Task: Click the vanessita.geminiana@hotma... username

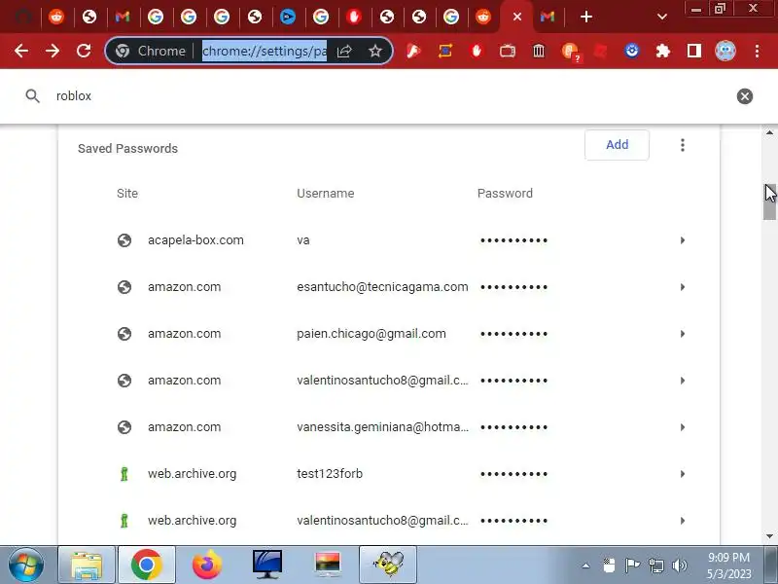Action: pos(382,427)
